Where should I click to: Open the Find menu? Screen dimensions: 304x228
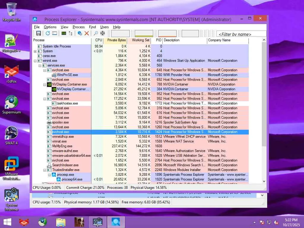[92, 27]
